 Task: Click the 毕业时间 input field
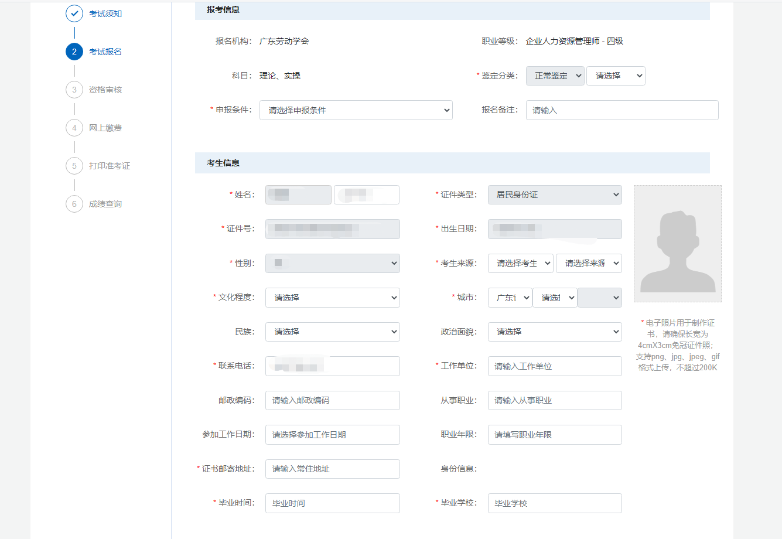pyautogui.click(x=333, y=503)
